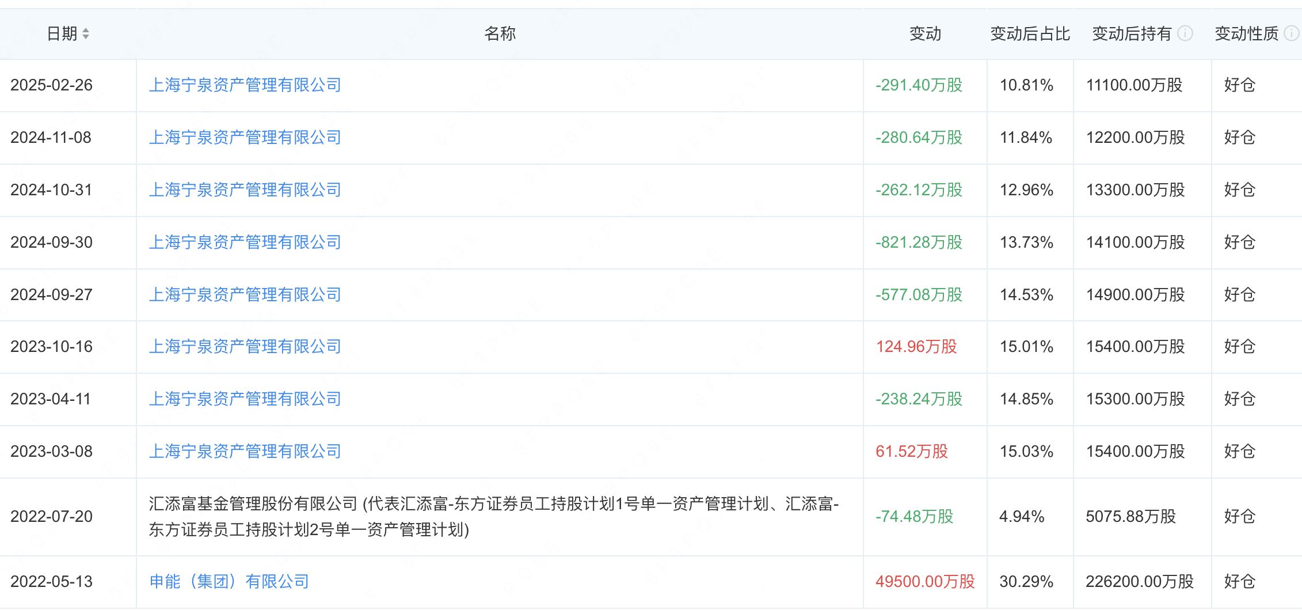Viewport: 1302px width, 610px height.
Task: Open 上海宁泉资产管理有限公司 link in 2024-10-31 row
Action: point(245,190)
